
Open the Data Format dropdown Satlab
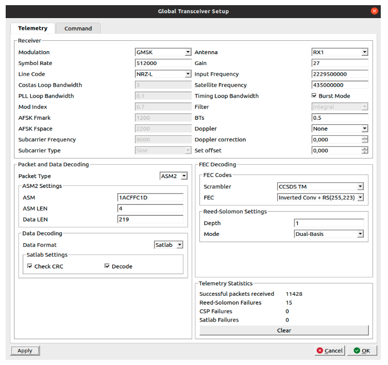[168, 245]
